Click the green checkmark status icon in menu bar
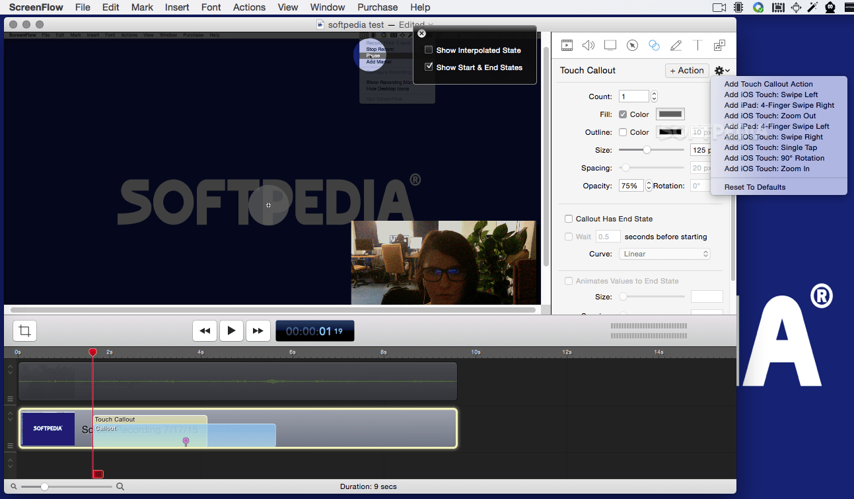 point(758,7)
